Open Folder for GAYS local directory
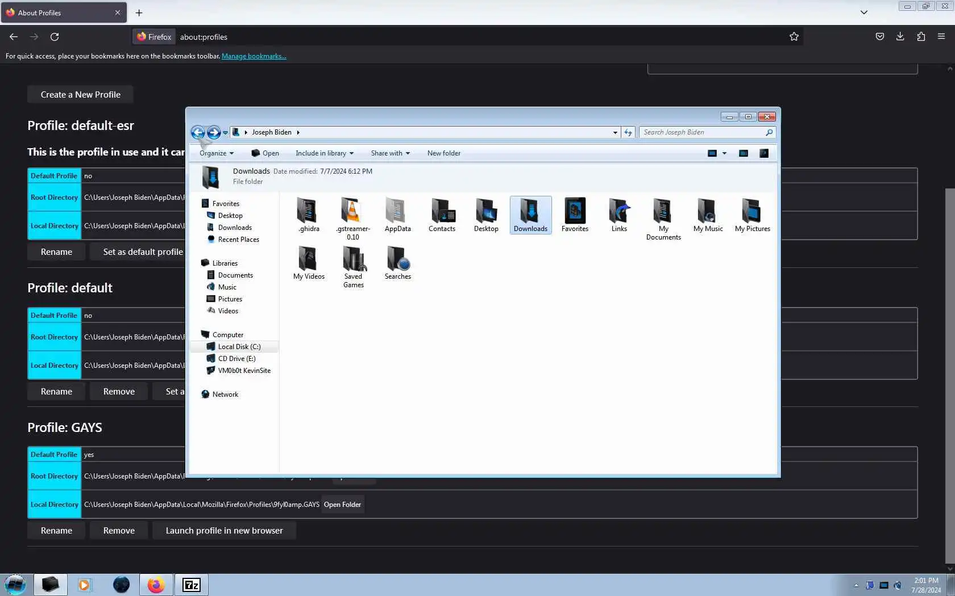The width and height of the screenshot is (955, 596). click(x=342, y=505)
